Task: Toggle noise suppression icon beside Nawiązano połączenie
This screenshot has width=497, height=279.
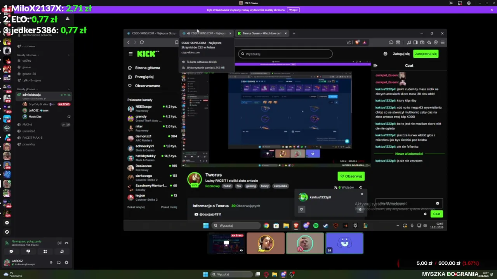Action: tap(59, 243)
